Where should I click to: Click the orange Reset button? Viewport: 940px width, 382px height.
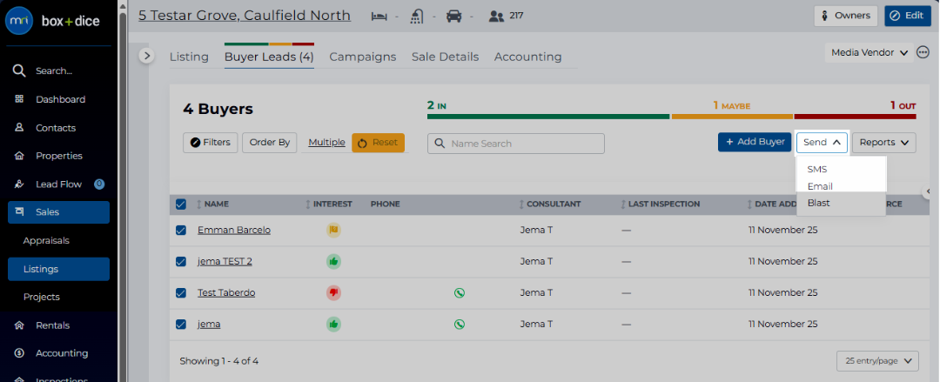click(x=379, y=143)
